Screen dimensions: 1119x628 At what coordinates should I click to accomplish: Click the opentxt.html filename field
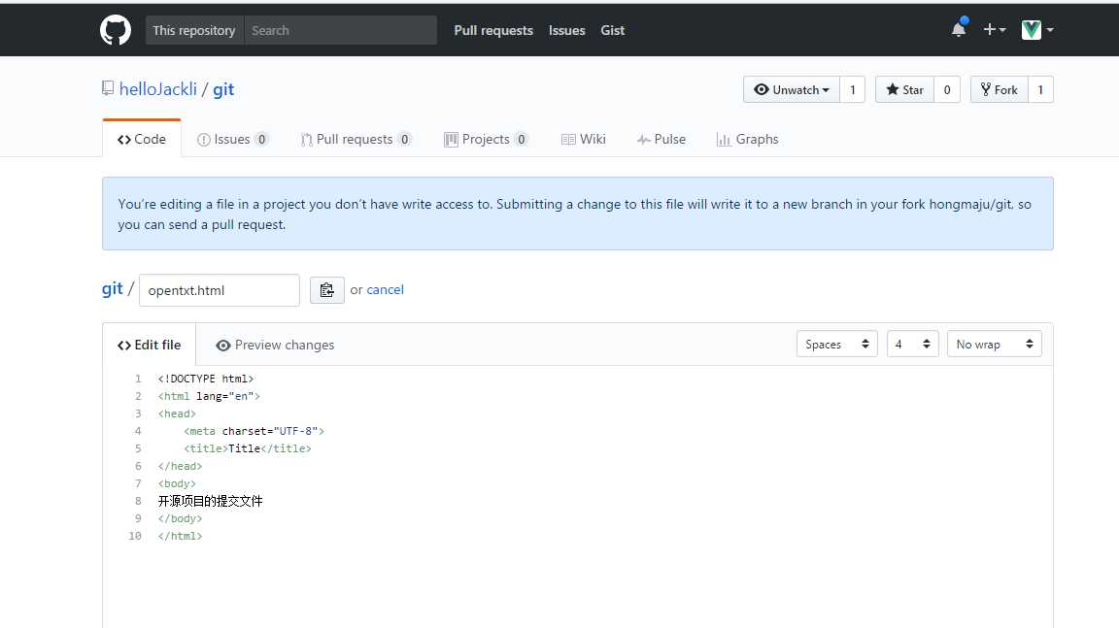(x=220, y=290)
